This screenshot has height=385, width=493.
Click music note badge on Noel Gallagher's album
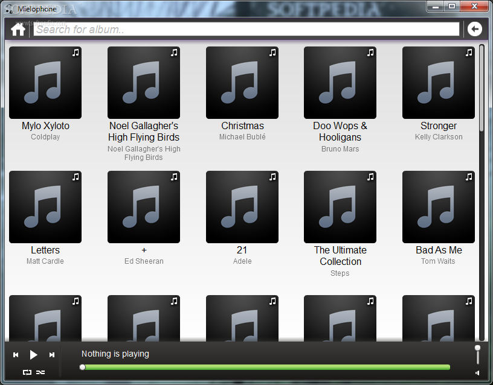point(174,52)
